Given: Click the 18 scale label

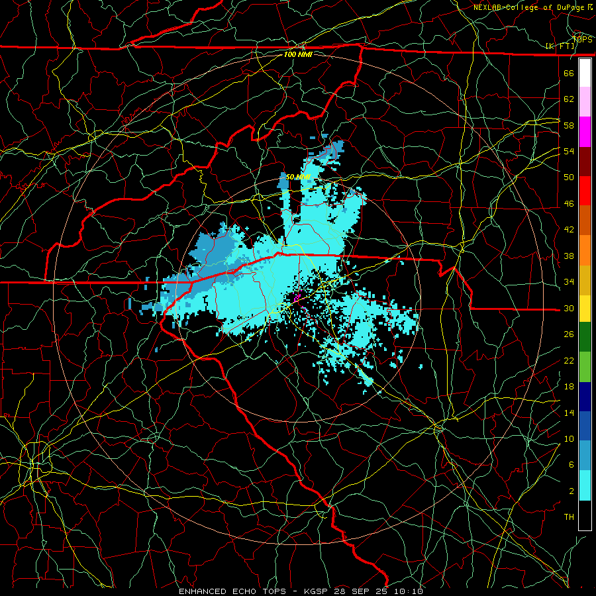Looking at the screenshot, I should pos(569,387).
